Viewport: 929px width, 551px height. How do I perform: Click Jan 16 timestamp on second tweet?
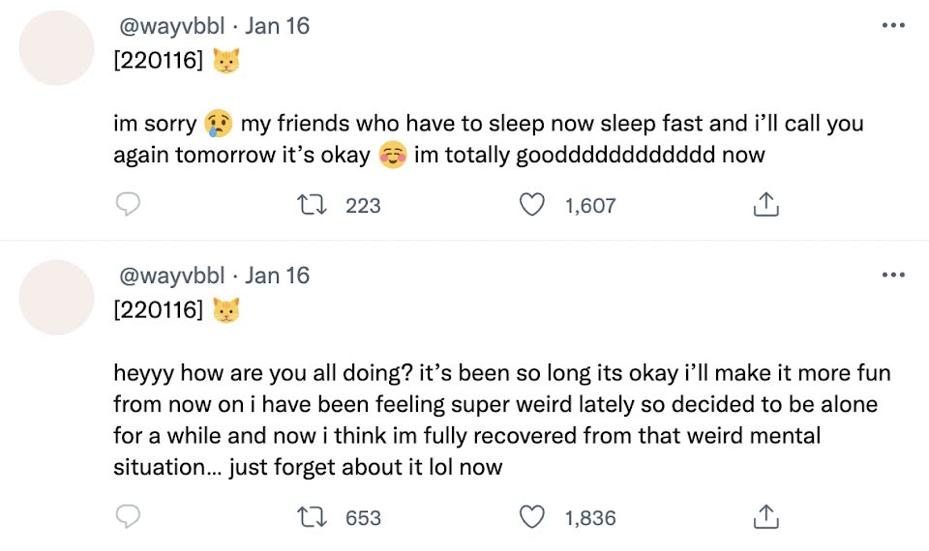(x=278, y=275)
